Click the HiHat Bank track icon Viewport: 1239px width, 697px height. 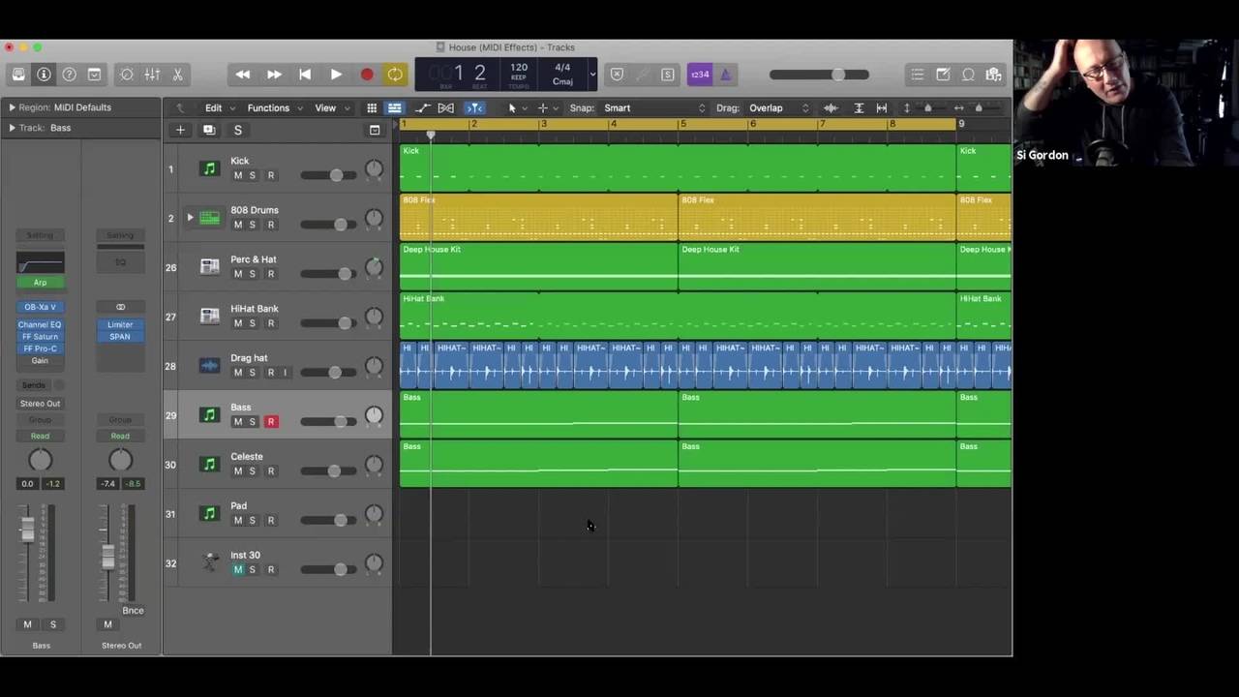click(209, 317)
